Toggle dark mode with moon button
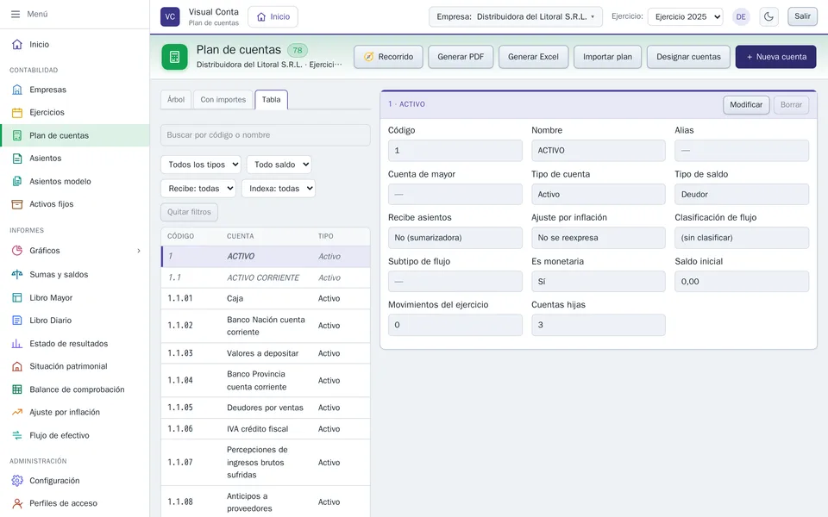Screen dimensions: 828x517 [x=768, y=16]
